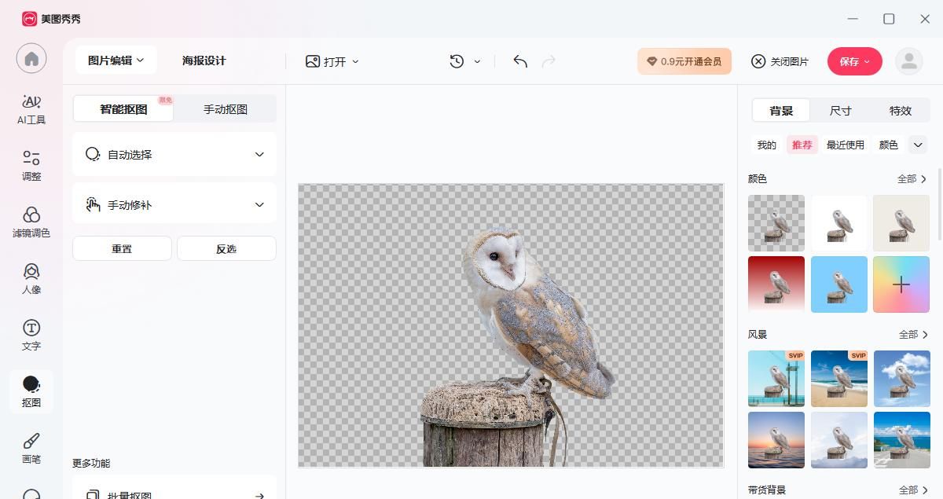Screen dimensions: 943x499
Task: Select the 特效 tab
Action: pos(900,111)
